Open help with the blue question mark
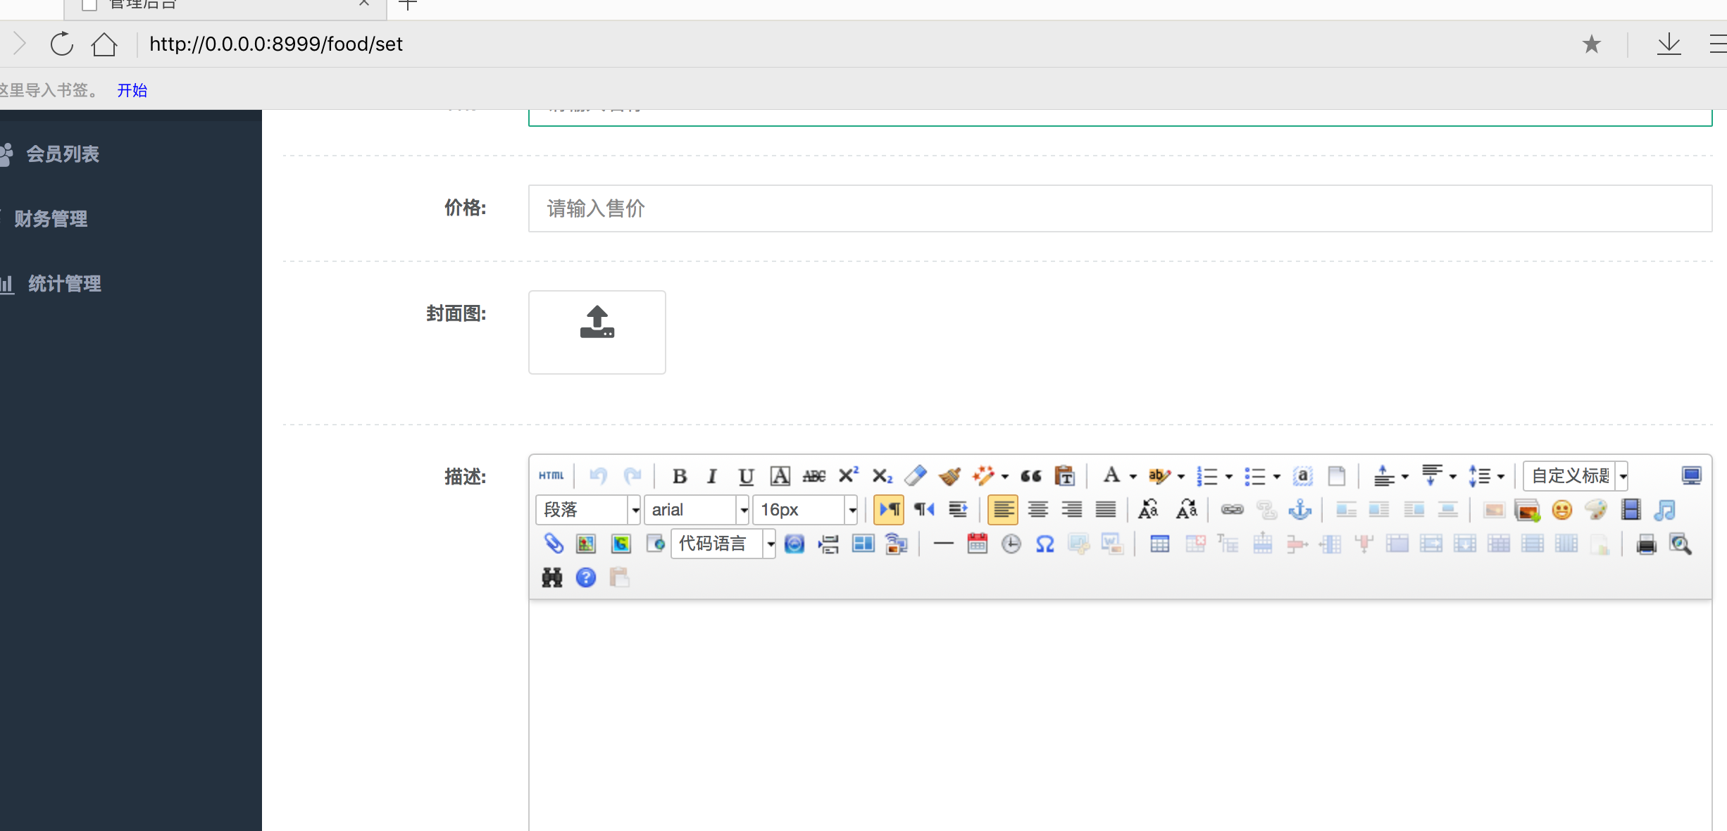 pos(585,577)
